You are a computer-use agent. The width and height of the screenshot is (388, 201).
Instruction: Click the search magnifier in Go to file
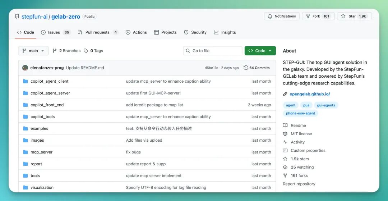[188, 51]
